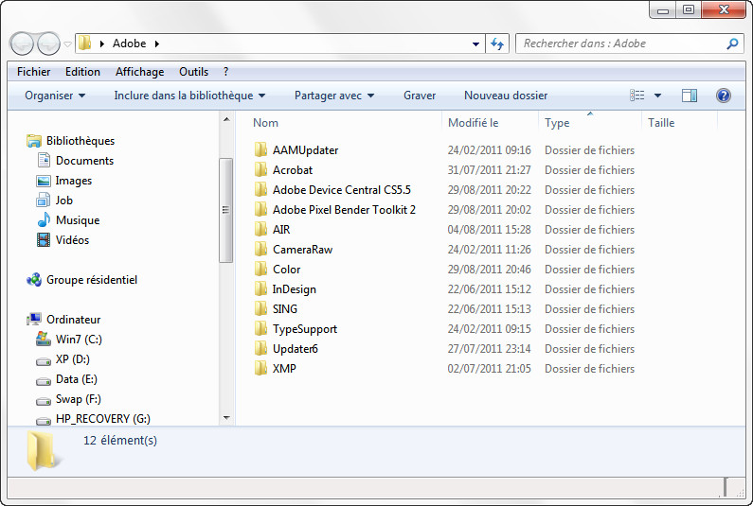Toggle the preview pane icon
The width and height of the screenshot is (753, 506).
point(690,96)
